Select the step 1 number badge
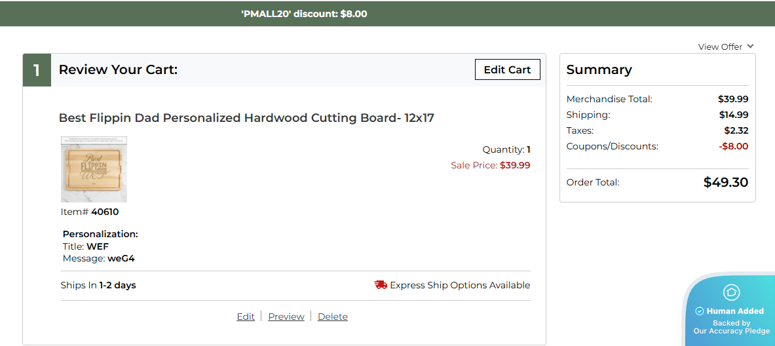 pyautogui.click(x=37, y=70)
